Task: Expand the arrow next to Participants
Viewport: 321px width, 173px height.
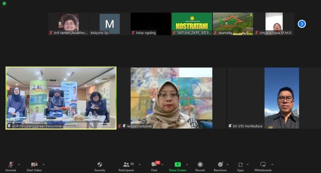Action: (139, 164)
